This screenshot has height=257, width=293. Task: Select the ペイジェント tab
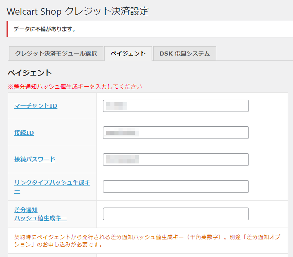click(128, 54)
